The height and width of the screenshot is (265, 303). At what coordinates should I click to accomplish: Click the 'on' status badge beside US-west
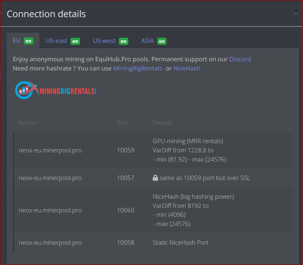tap(124, 41)
